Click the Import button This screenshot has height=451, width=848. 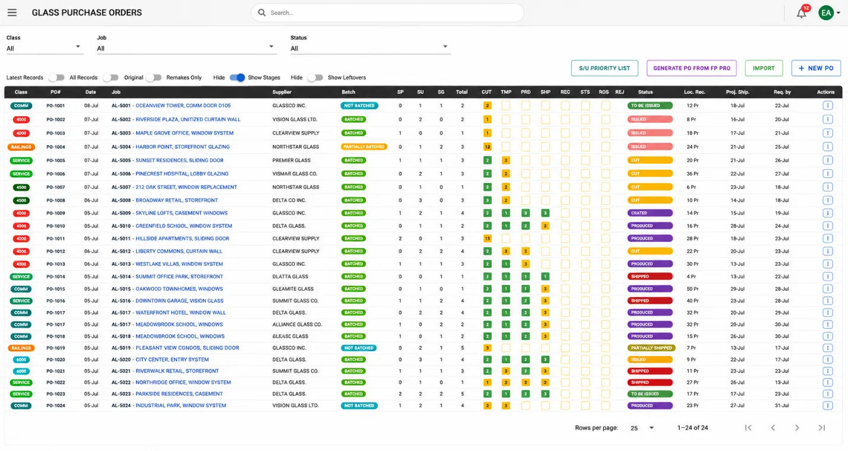[764, 68]
